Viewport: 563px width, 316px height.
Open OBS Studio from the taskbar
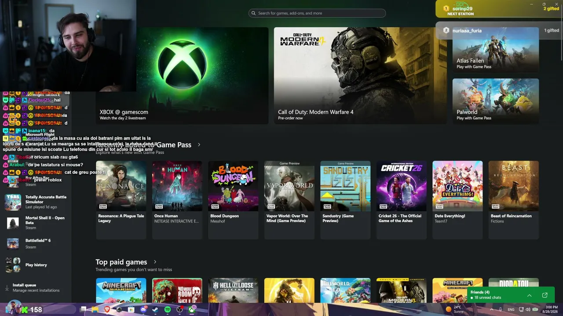179,309
